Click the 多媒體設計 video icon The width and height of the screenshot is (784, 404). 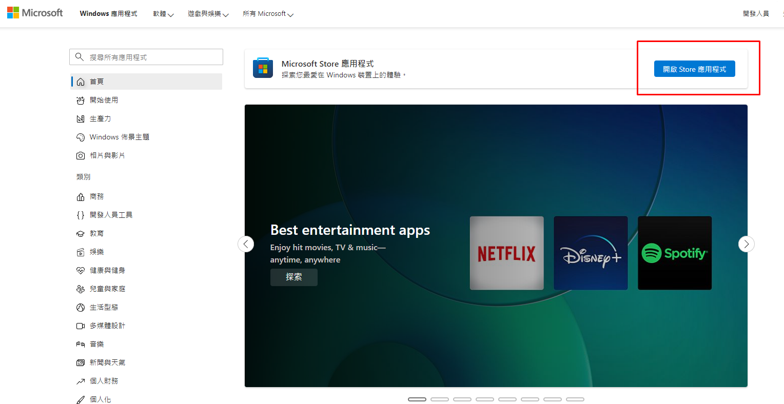point(81,326)
